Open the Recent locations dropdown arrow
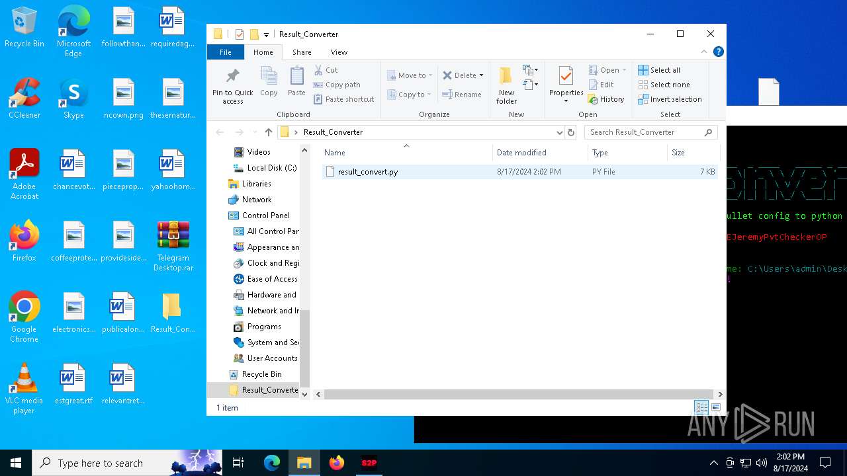 pyautogui.click(x=255, y=132)
